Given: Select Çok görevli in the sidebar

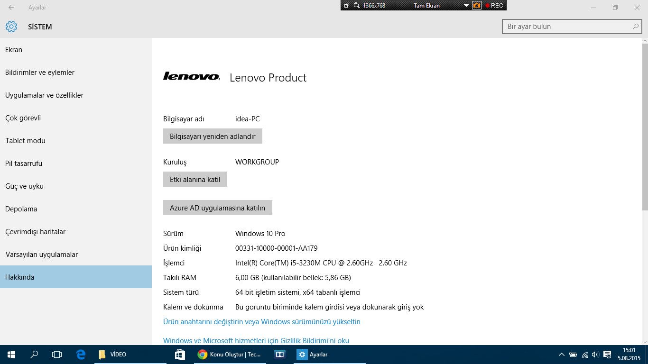Looking at the screenshot, I should click(76, 118).
